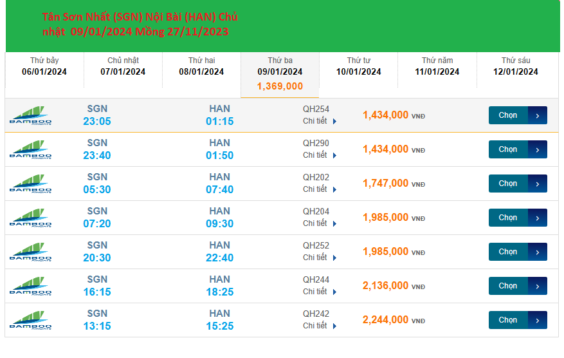Expand Chi tiết details for flight QH290

pyautogui.click(x=320, y=155)
